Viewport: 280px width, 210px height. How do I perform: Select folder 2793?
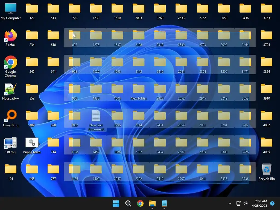pyautogui.click(x=203, y=38)
